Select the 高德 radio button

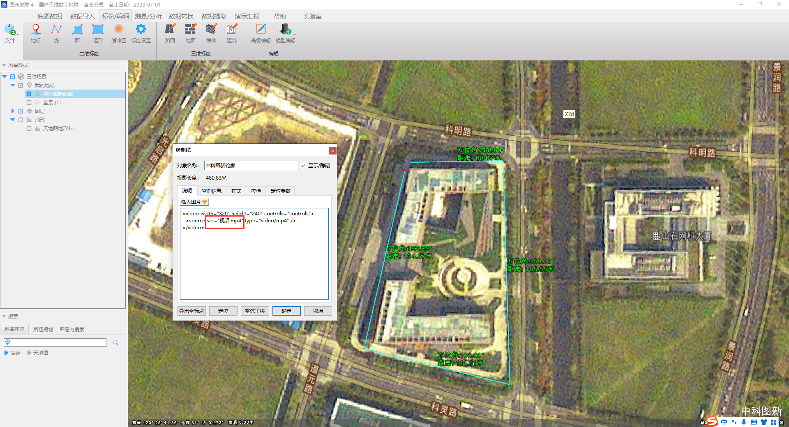coord(6,353)
